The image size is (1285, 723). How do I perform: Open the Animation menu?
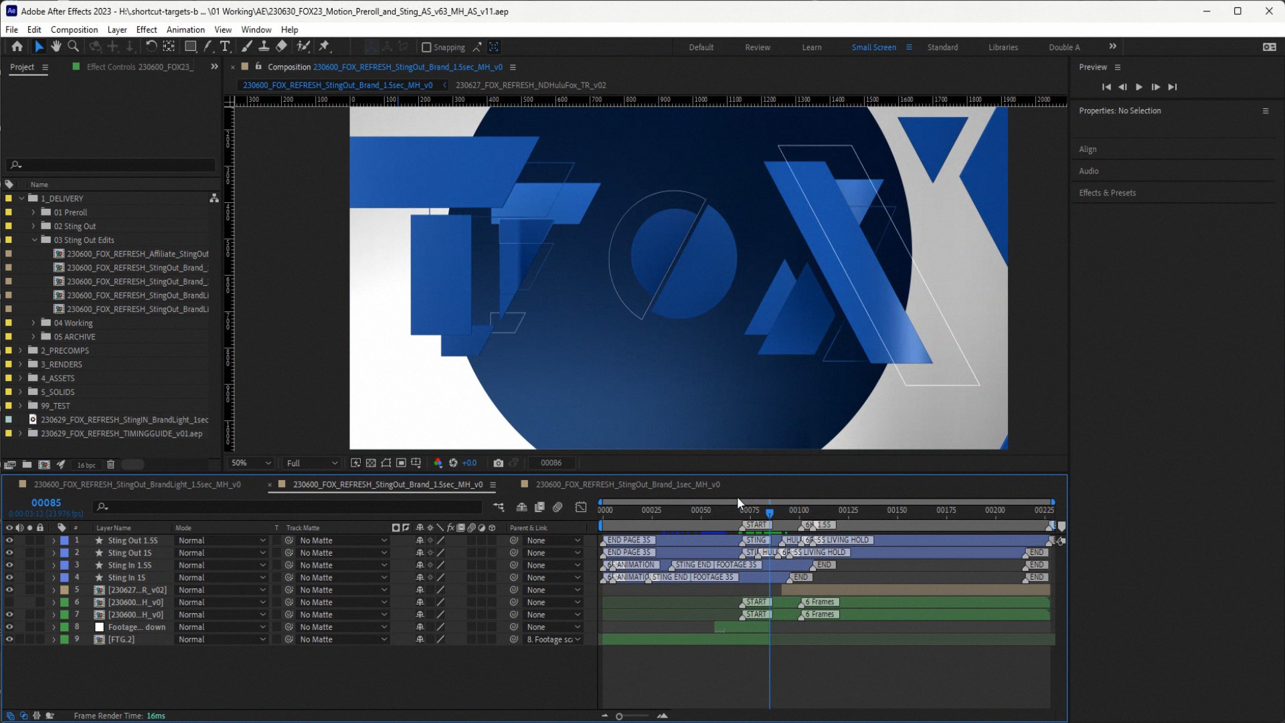(x=185, y=29)
